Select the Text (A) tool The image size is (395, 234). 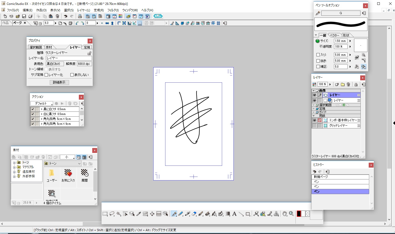point(234,214)
